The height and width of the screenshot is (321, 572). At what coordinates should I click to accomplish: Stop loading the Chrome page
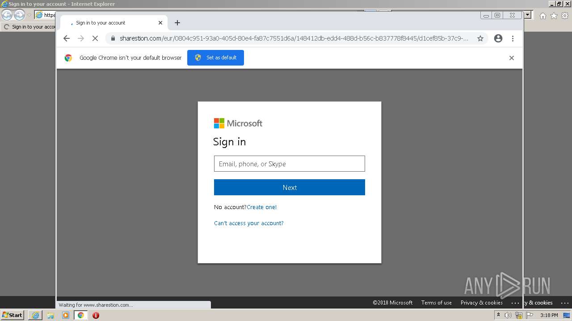click(x=95, y=38)
